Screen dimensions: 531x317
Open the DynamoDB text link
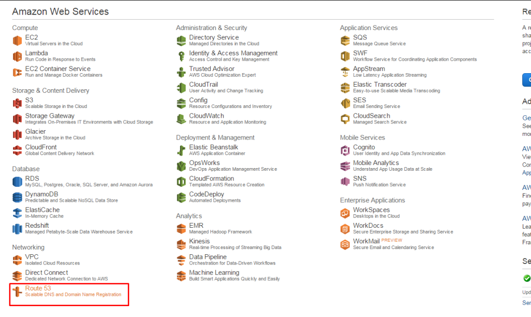coord(41,195)
